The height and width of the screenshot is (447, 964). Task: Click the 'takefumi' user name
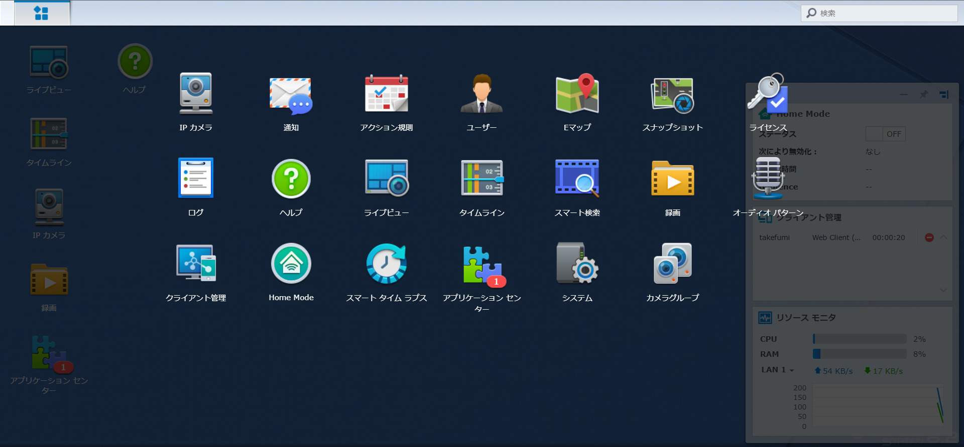(x=774, y=238)
